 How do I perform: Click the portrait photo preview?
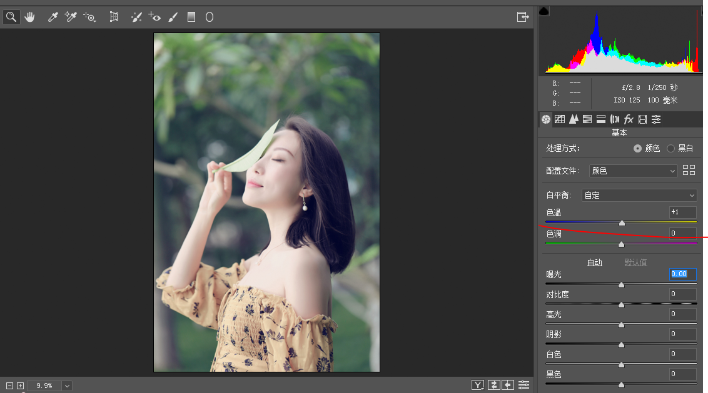point(267,202)
